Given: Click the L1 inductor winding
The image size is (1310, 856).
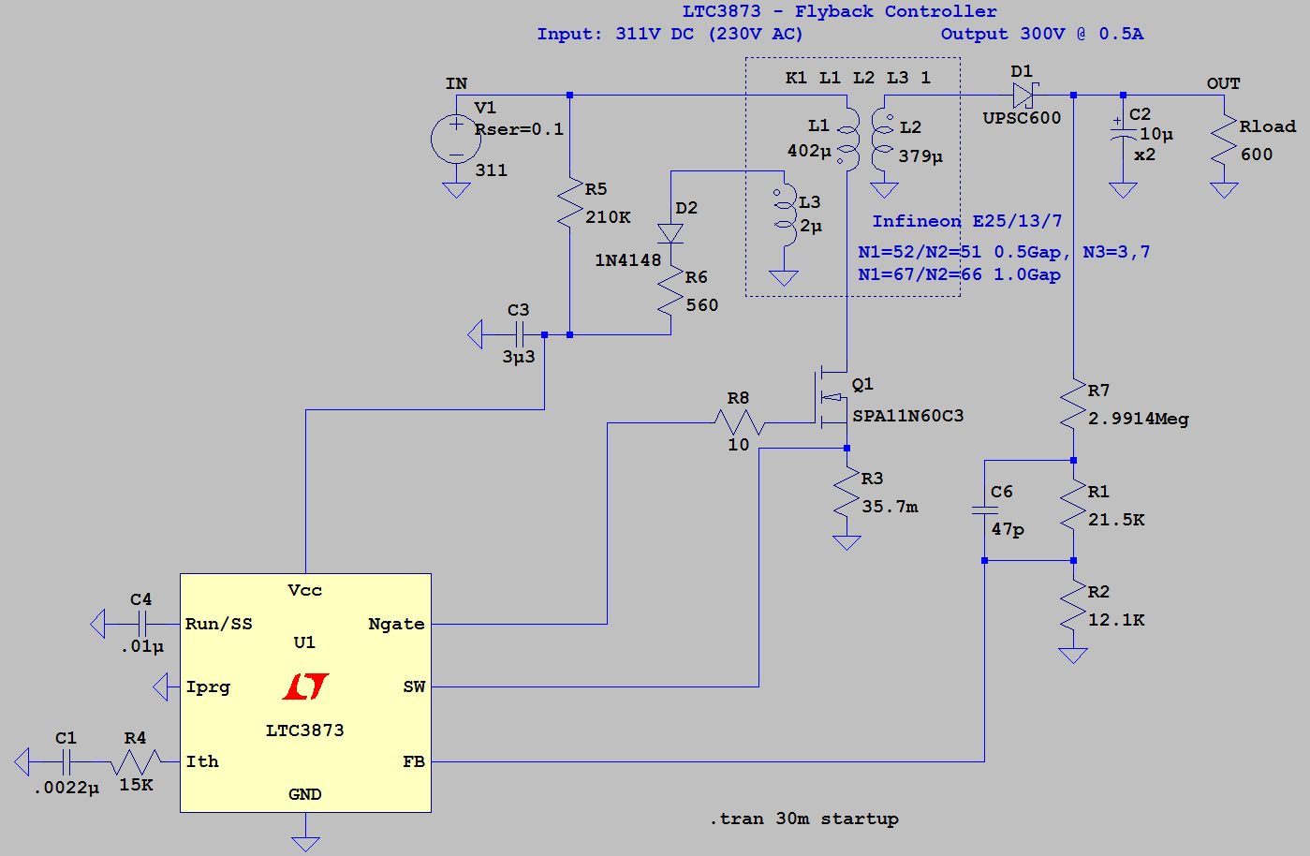Looking at the screenshot, I should pyautogui.click(x=847, y=139).
